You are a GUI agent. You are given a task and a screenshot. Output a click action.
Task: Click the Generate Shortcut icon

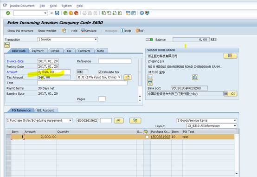[x=134, y=13]
